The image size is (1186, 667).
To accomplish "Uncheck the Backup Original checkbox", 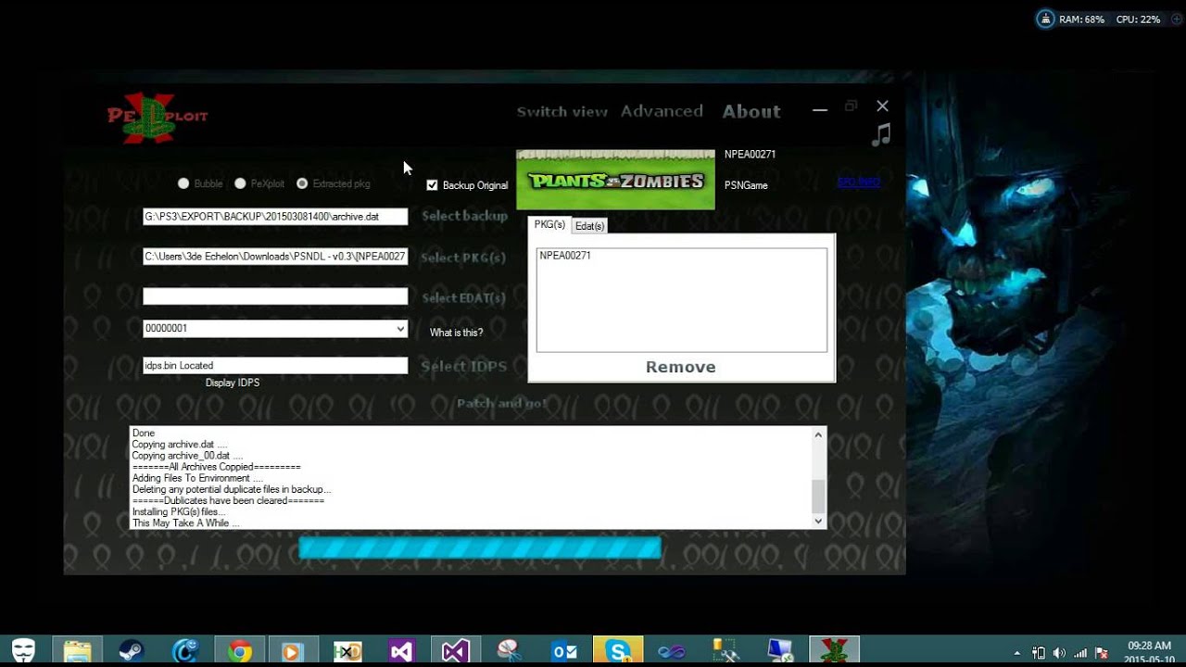I will (x=432, y=185).
